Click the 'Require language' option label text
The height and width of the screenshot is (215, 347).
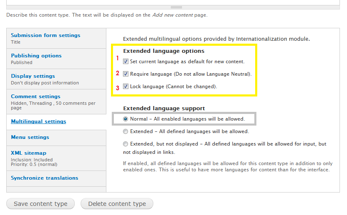pyautogui.click(x=190, y=74)
